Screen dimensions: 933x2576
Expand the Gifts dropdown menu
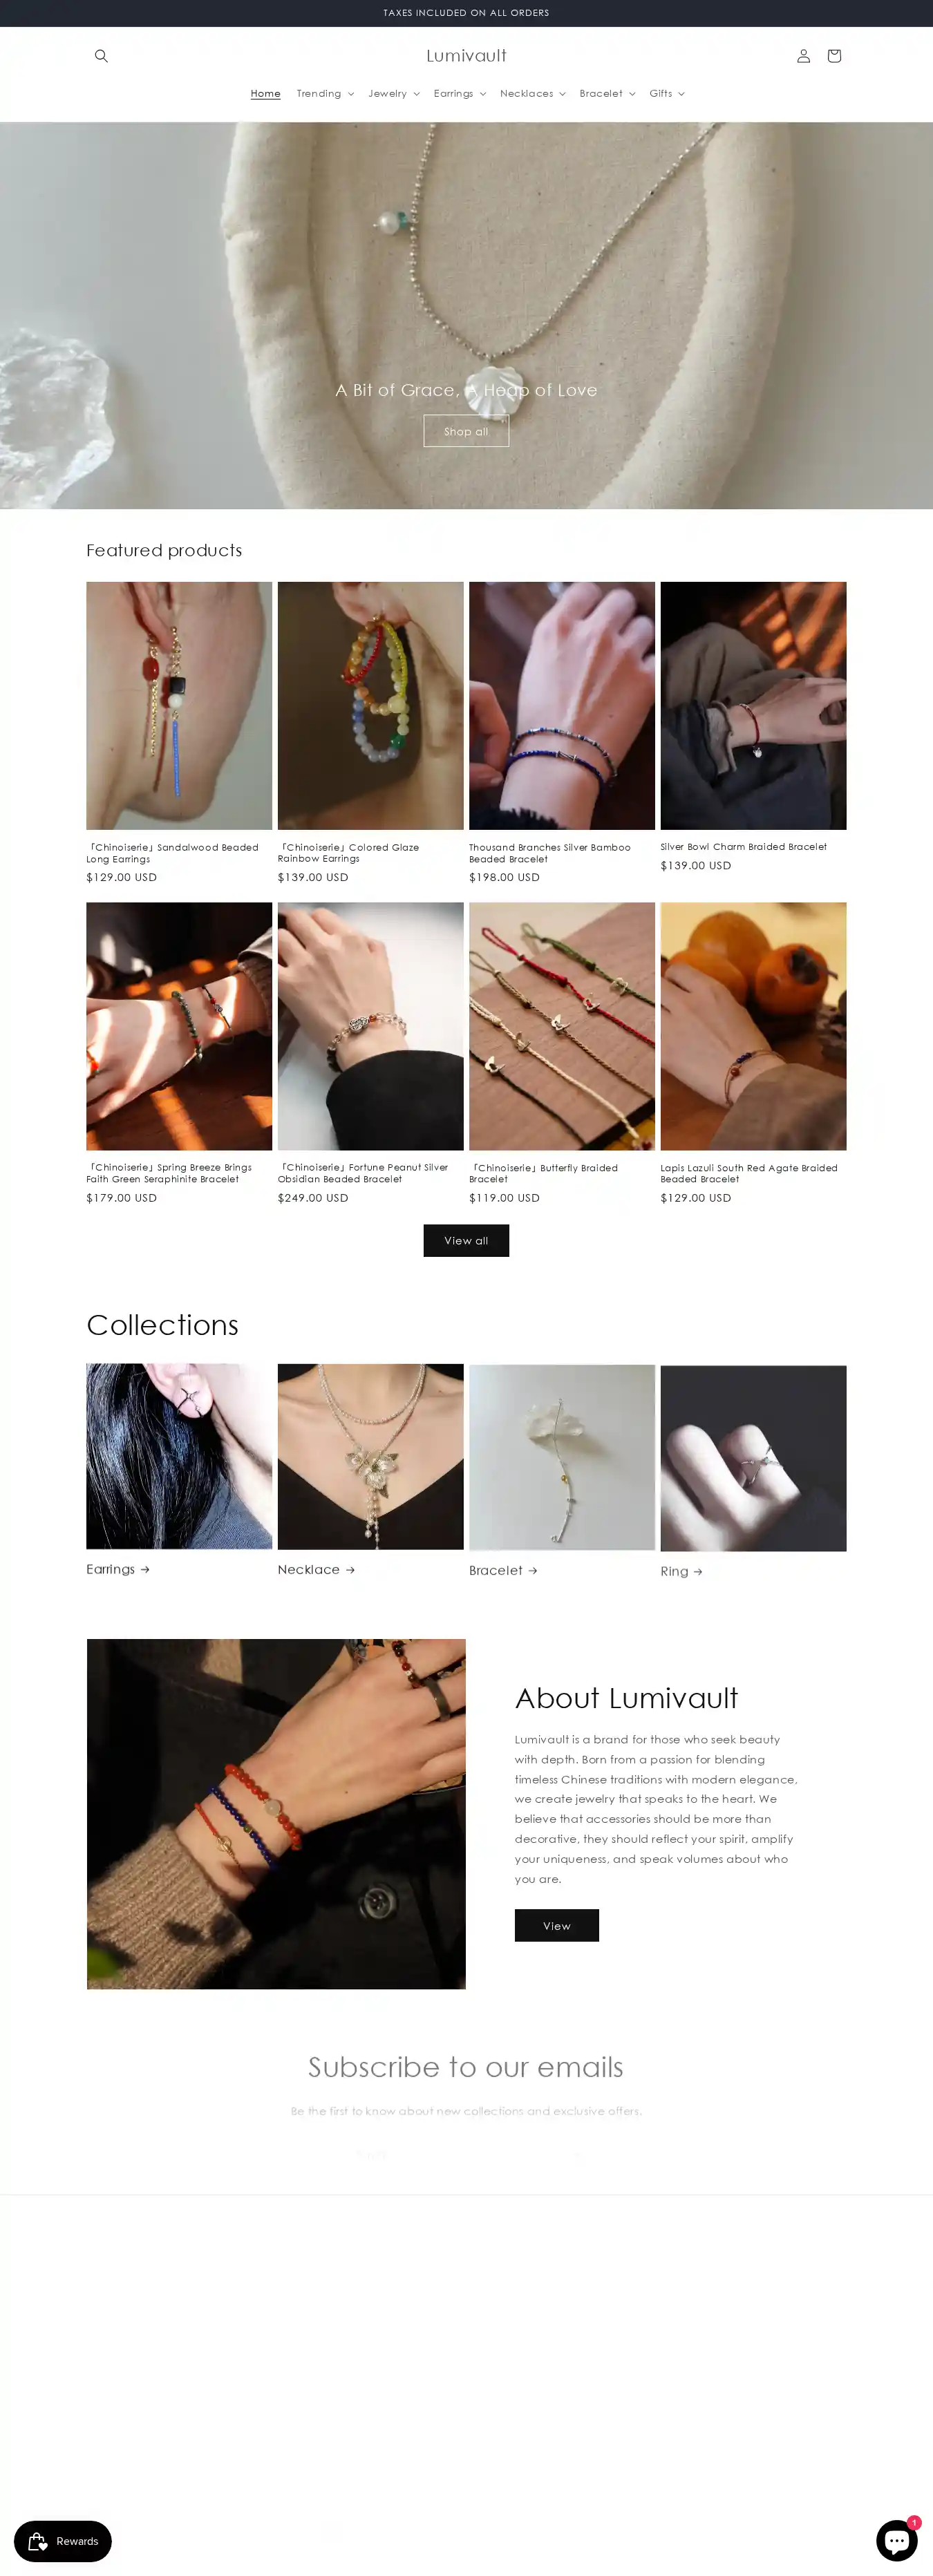coord(667,93)
